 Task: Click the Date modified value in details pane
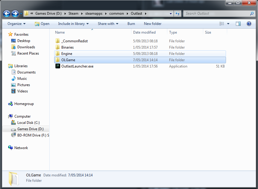[80, 175]
